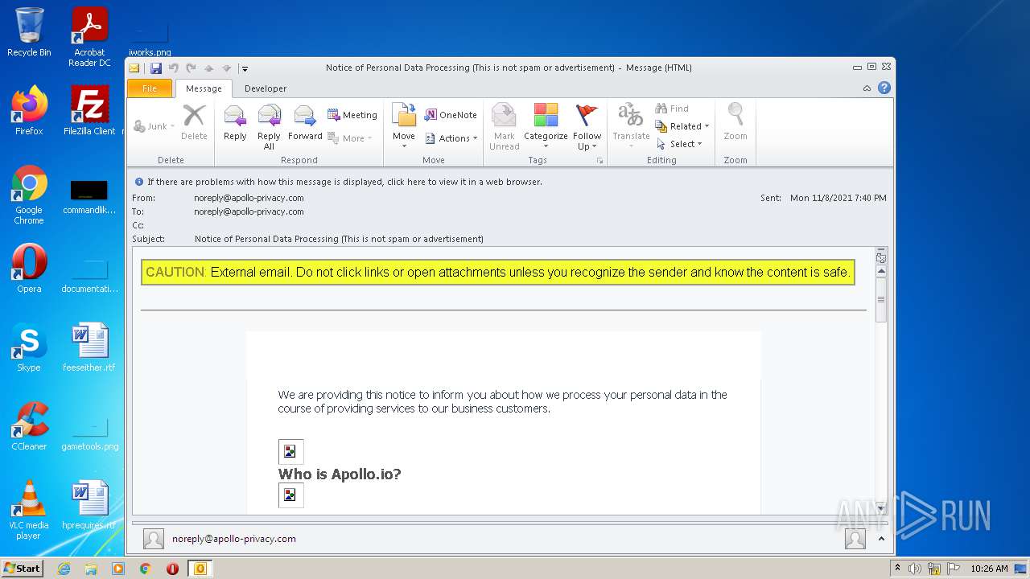Expand the People Pane caret
1030x579 pixels.
[x=881, y=539]
